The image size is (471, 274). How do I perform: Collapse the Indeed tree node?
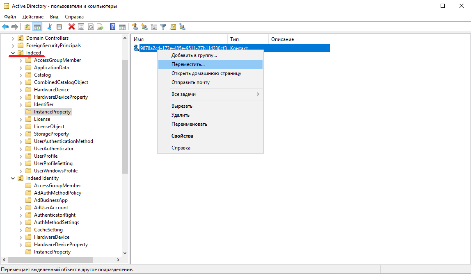(13, 53)
